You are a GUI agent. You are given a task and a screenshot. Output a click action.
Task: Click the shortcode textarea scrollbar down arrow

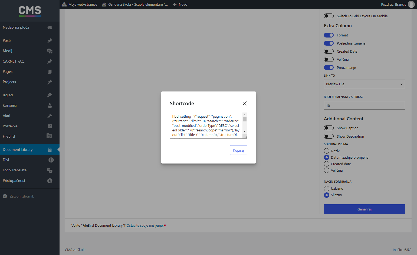coord(245,131)
